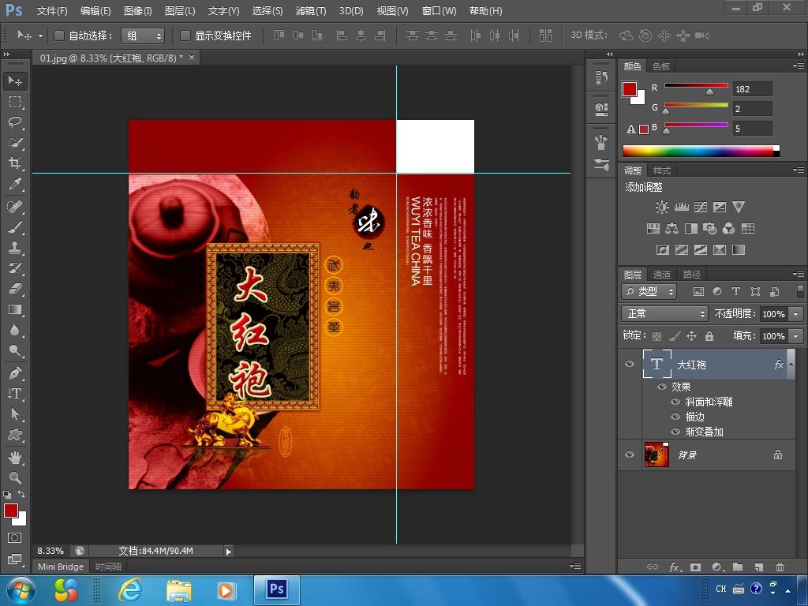Click the R value input field
The image size is (808, 606).
(752, 88)
